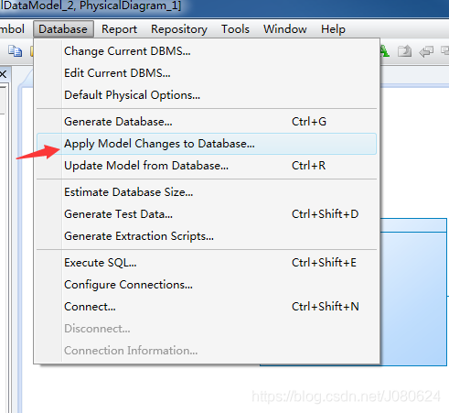The image size is (449, 413).
Task: Choose the Connect... menu entry
Action: point(207,307)
